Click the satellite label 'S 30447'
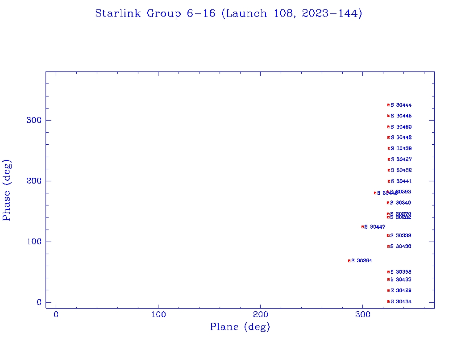Image resolution: width=457 pixels, height=343 pixels. tap(375, 227)
